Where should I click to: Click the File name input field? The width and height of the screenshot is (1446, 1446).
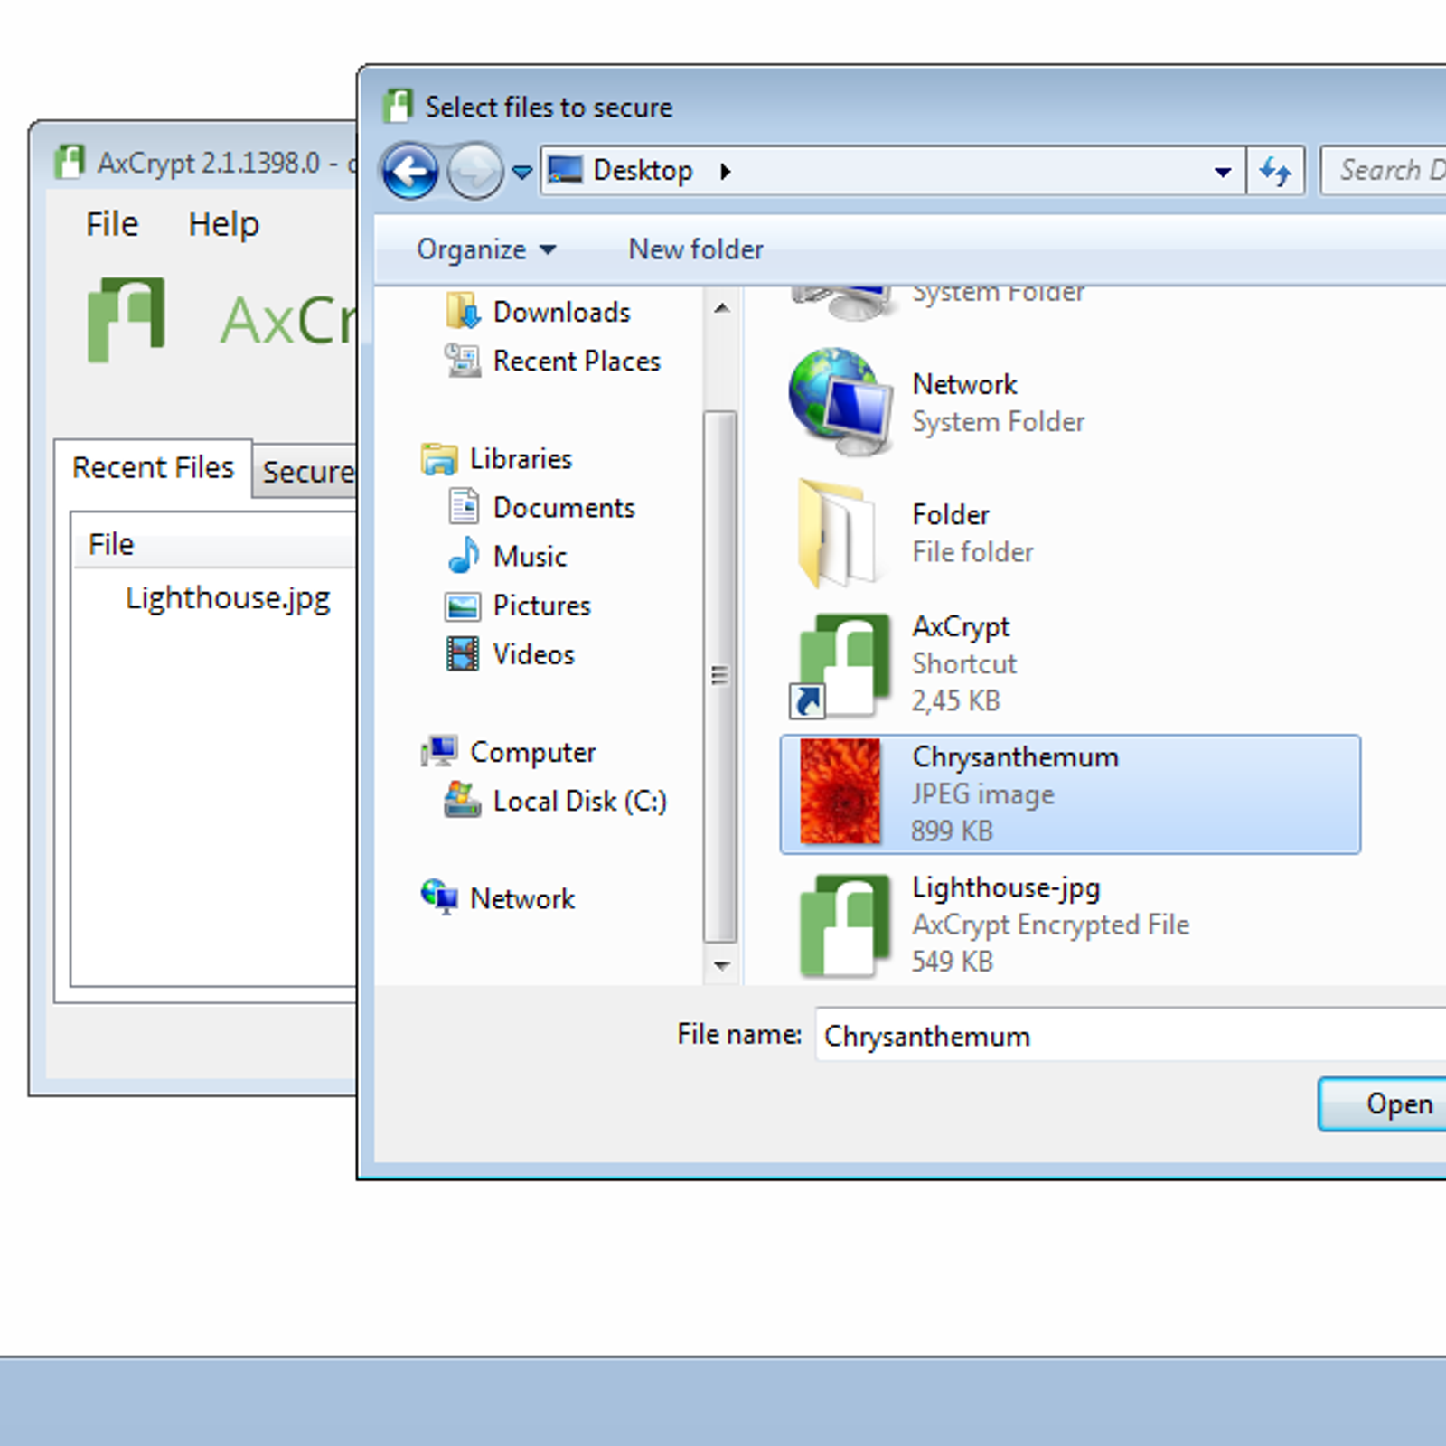[x=1130, y=1034]
